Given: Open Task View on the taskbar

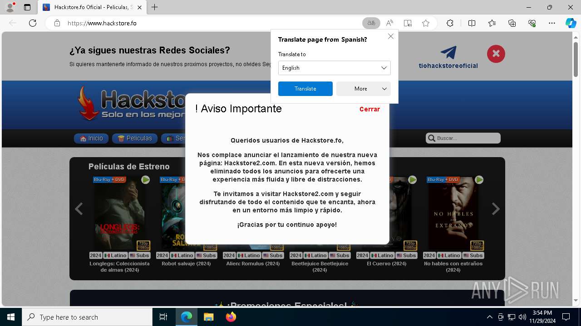Looking at the screenshot, I should click(x=163, y=317).
